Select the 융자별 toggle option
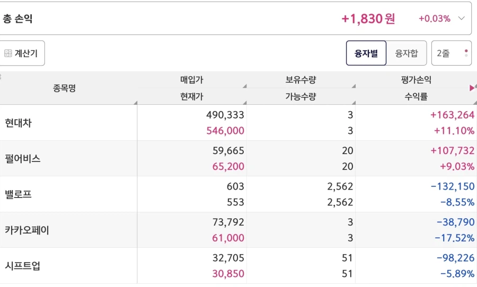The height and width of the screenshot is (287, 477). point(366,53)
